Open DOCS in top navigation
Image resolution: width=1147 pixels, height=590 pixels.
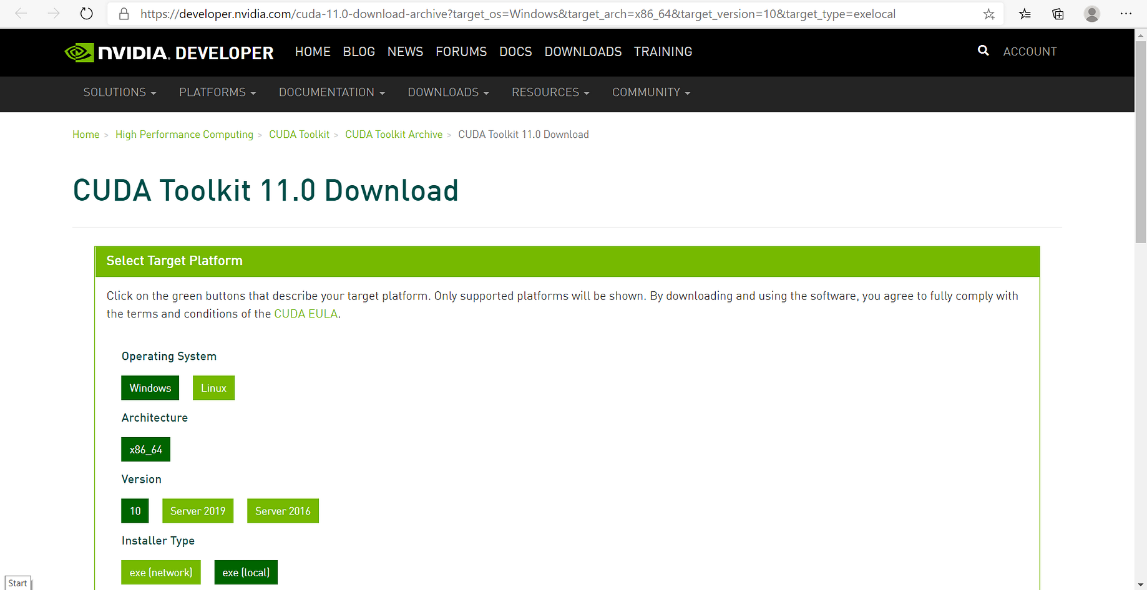515,52
